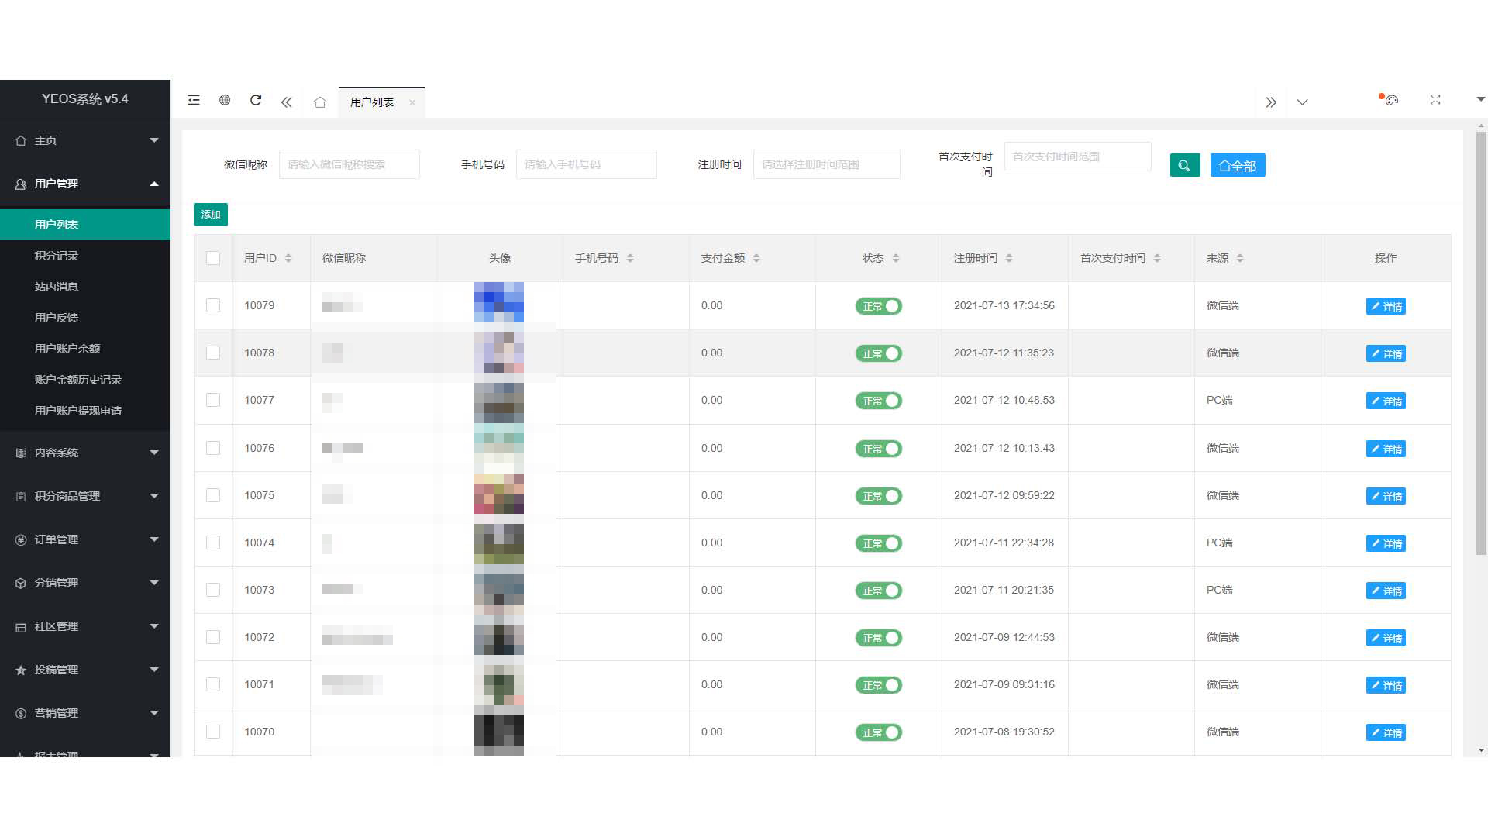Expand 社区管理 sidebar section

click(x=85, y=626)
